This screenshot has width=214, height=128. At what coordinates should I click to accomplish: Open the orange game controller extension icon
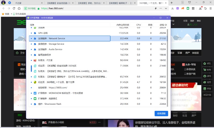(x=183, y=8)
